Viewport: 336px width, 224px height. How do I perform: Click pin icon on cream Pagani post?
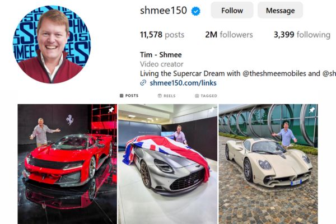[312, 110]
